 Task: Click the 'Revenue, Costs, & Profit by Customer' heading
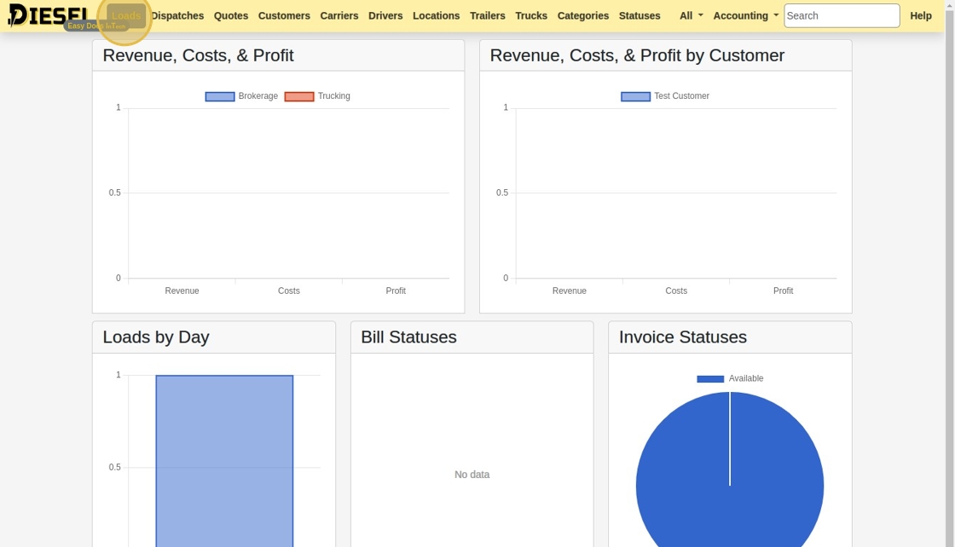(x=637, y=55)
